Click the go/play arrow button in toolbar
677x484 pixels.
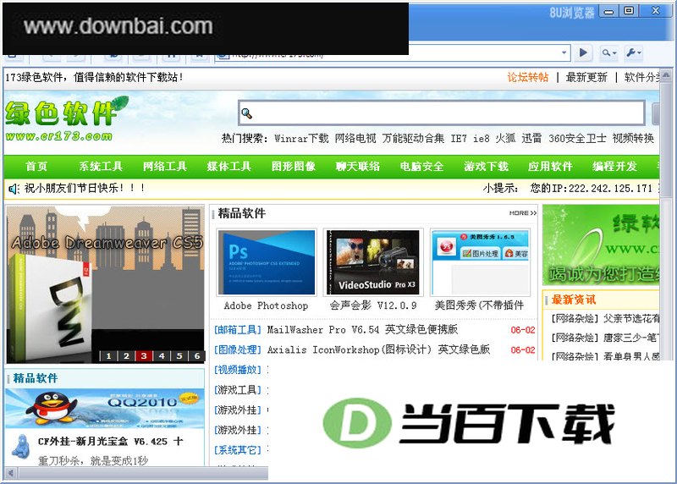pos(583,52)
